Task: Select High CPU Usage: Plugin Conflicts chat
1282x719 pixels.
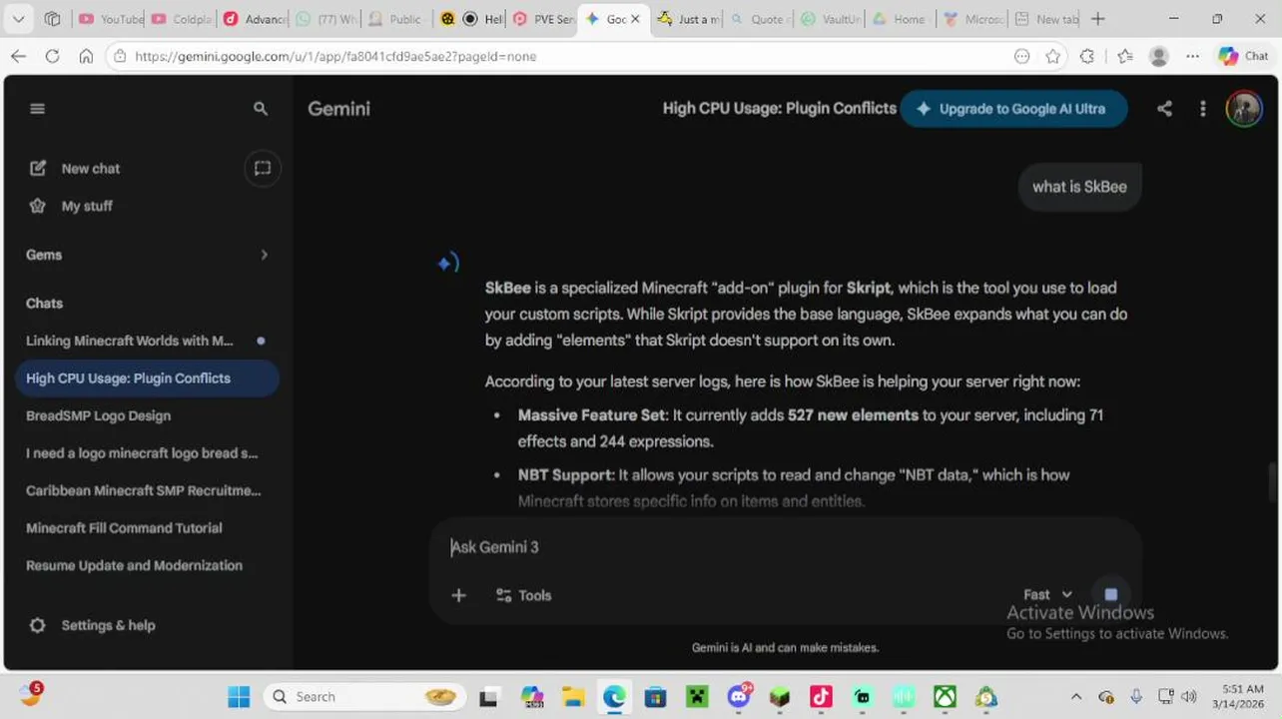Action: coord(147,378)
